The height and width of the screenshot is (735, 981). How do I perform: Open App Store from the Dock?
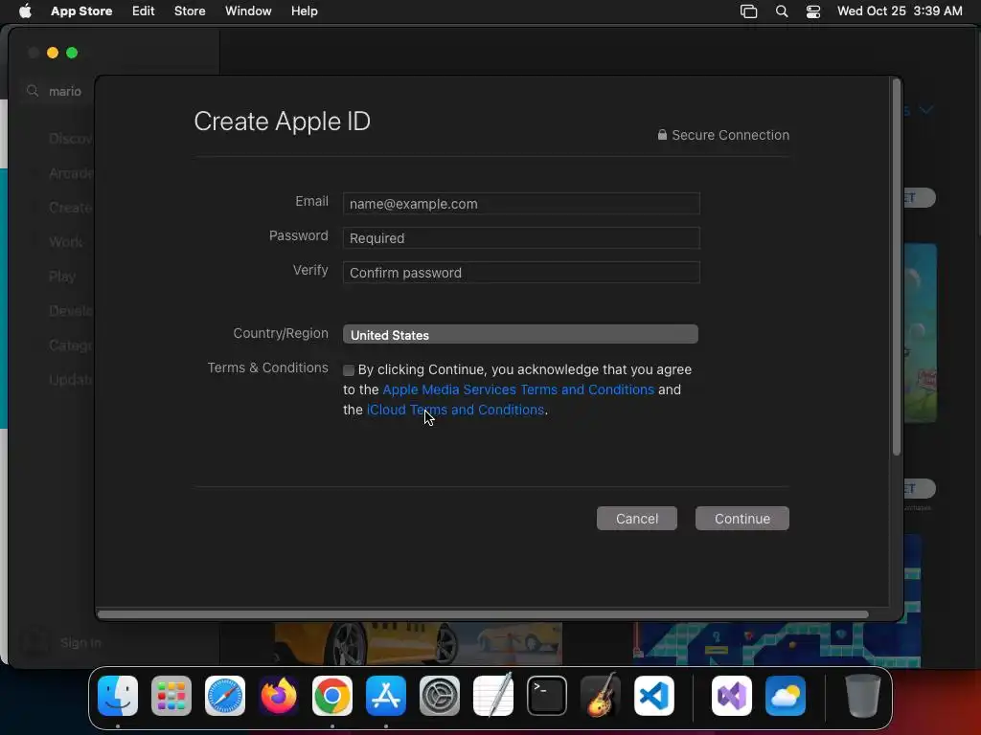click(386, 696)
